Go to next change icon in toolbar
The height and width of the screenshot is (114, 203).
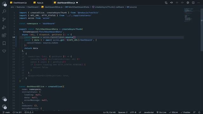click(x=182, y=3)
